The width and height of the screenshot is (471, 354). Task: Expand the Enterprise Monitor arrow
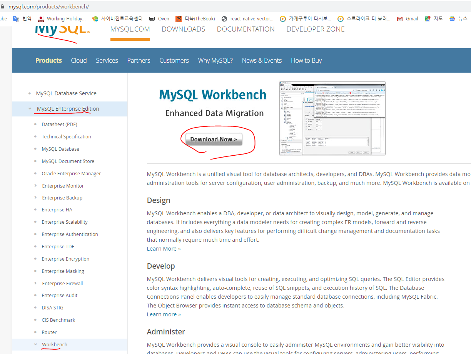click(x=36, y=186)
